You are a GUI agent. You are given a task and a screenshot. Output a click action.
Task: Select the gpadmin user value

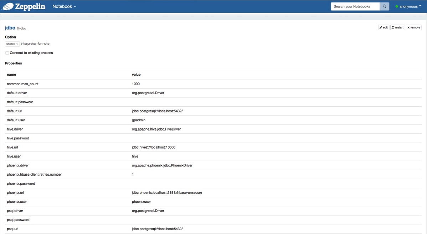(139, 120)
